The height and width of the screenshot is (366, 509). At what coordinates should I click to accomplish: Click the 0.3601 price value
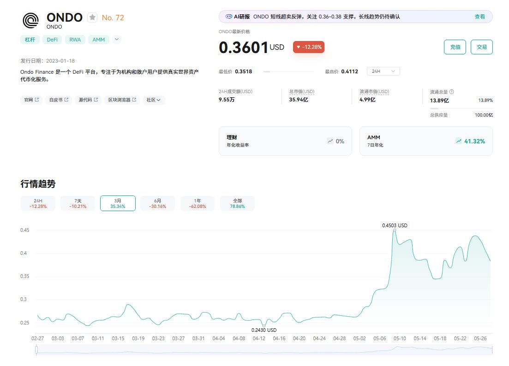(x=244, y=47)
